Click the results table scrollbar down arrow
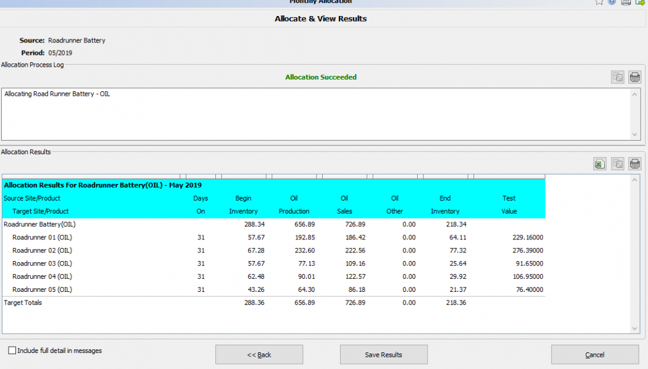 635,328
